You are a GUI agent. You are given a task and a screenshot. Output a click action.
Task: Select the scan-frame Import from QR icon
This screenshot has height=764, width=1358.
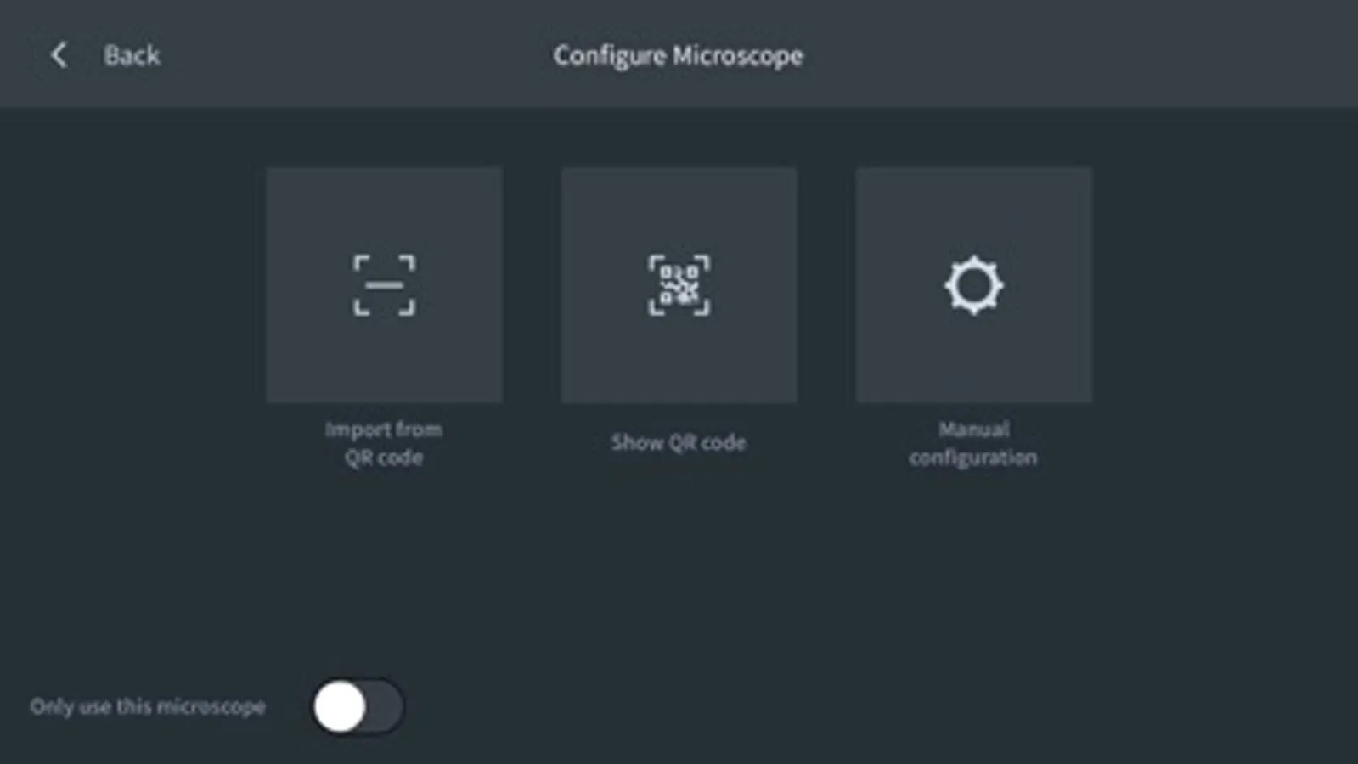click(x=384, y=285)
